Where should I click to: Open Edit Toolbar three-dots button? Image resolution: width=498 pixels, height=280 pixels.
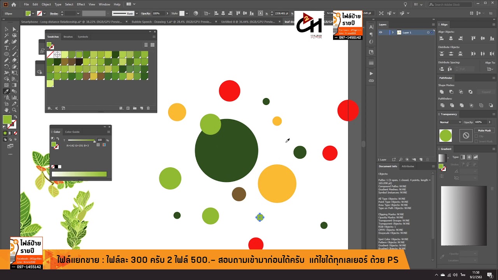(11, 154)
